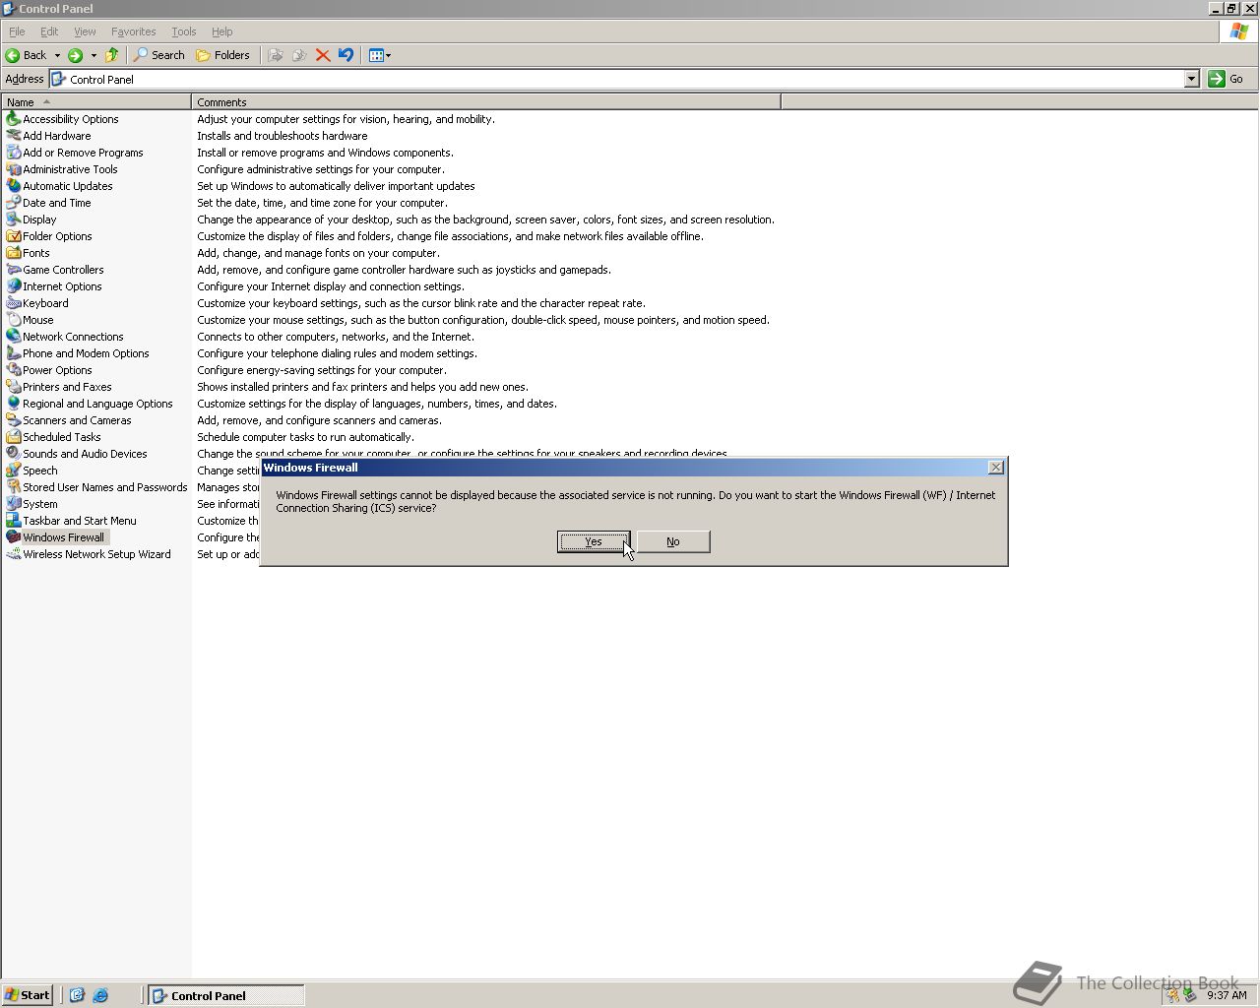Open the Favorites menu
Image resolution: width=1260 pixels, height=1008 pixels.
point(133,31)
